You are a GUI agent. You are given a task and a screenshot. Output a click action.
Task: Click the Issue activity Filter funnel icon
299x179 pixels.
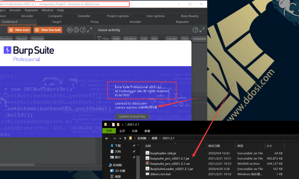(x=99, y=39)
